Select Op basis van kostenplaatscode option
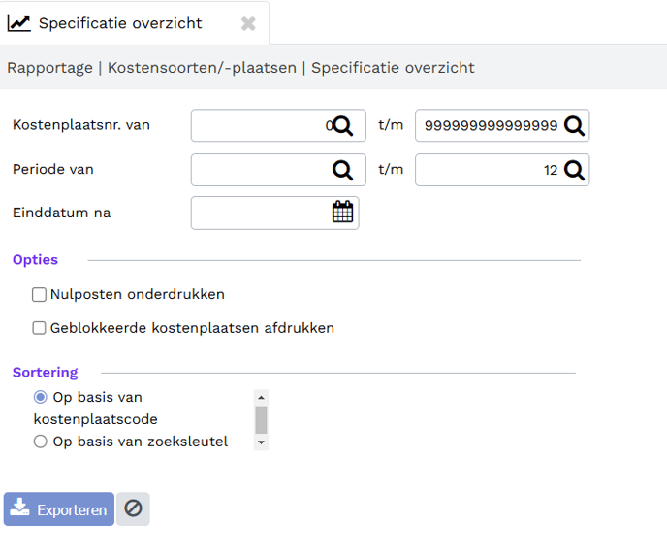 pyautogui.click(x=41, y=397)
